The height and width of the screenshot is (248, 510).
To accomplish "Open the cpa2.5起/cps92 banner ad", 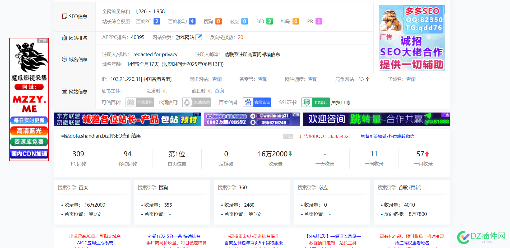I will point(252,119).
